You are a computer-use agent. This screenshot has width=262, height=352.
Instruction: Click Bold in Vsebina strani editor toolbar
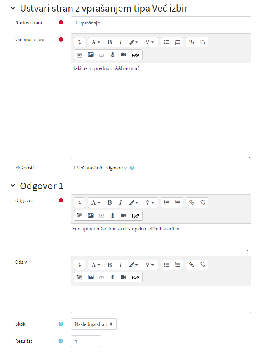(110, 42)
